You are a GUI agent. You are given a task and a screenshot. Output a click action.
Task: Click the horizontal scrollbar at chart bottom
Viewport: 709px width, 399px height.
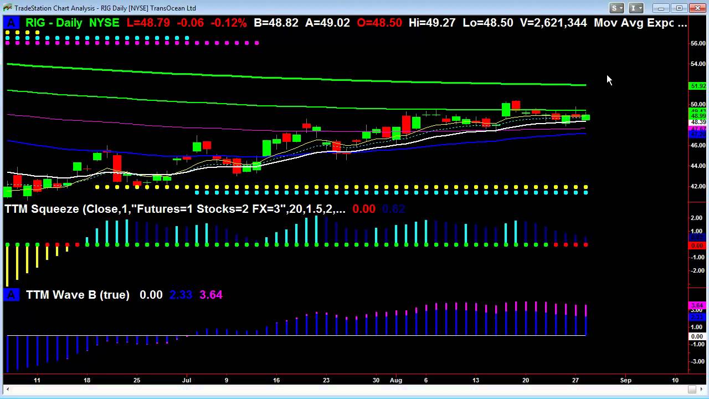(354, 390)
